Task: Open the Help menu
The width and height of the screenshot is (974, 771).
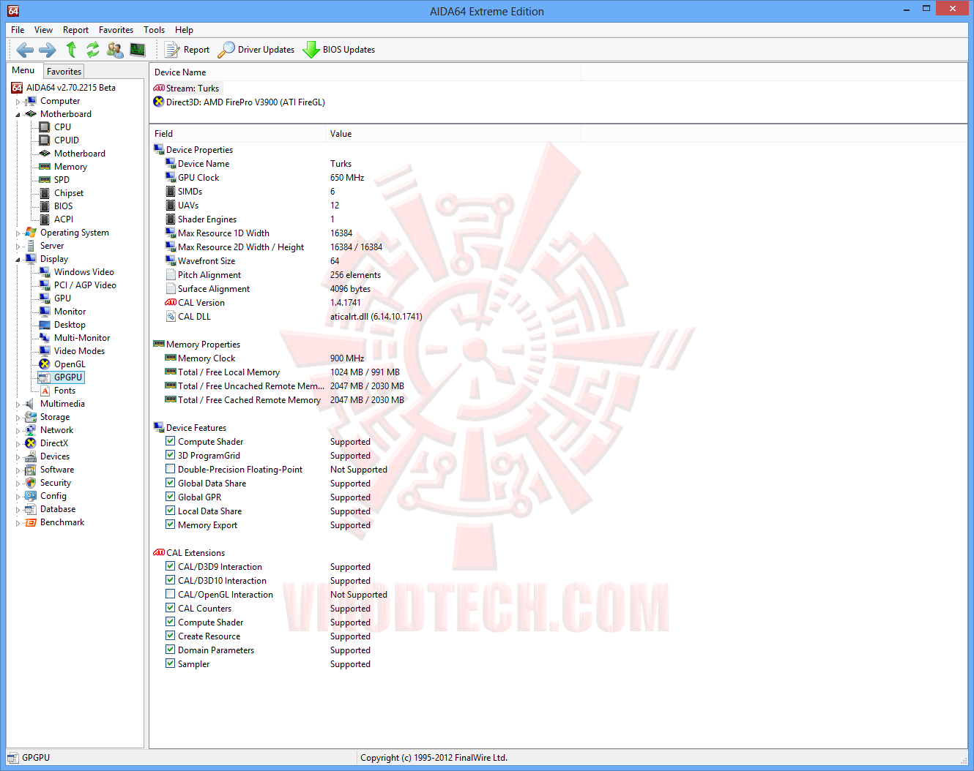Action: click(x=184, y=30)
